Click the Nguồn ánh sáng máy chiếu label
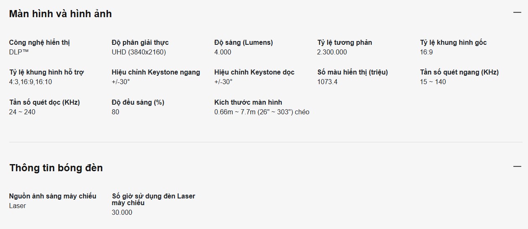Image resolution: width=528 pixels, height=229 pixels. coord(53,196)
